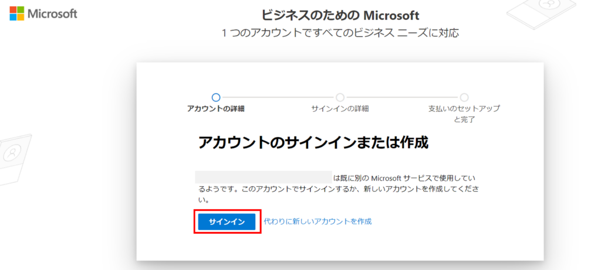Click the アカウントの詳細 step label
Viewport: 601px width, 270px height.
(x=216, y=108)
